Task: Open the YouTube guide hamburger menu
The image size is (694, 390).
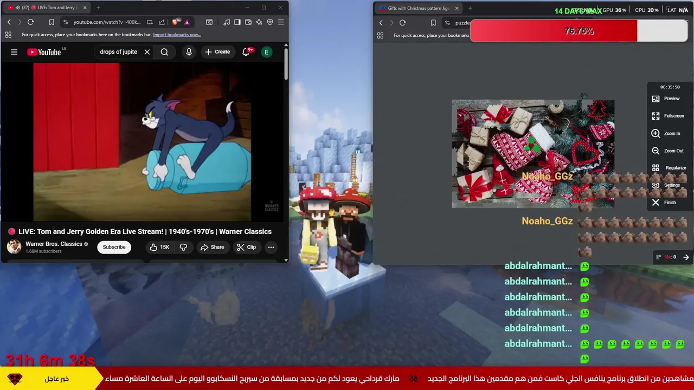Action: tap(14, 52)
